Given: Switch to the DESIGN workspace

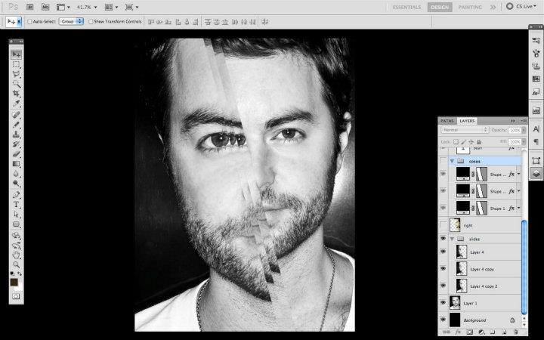Looking at the screenshot, I should [x=440, y=7].
